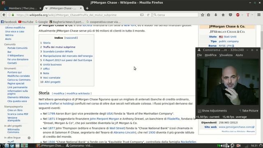Click the Take Picture button in Camorama

(x=249, y=111)
